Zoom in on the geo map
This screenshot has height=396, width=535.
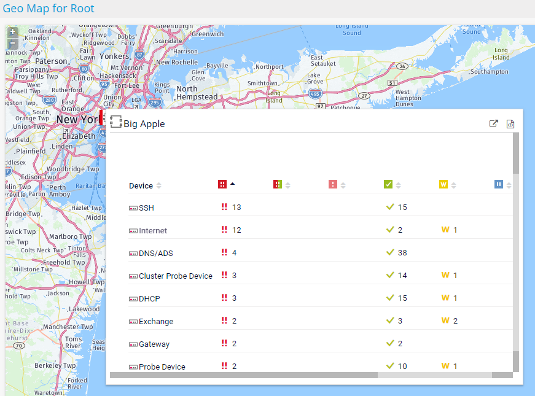[13, 32]
